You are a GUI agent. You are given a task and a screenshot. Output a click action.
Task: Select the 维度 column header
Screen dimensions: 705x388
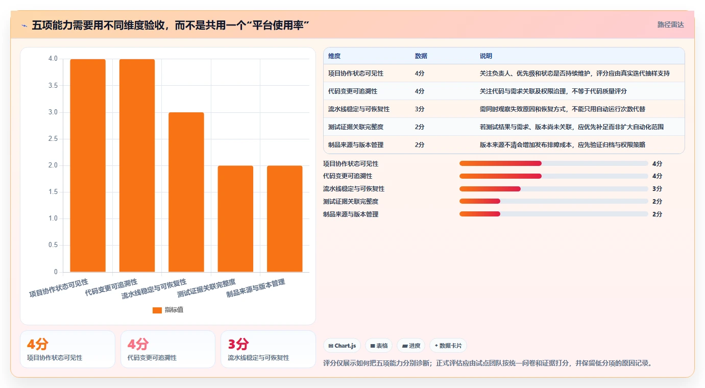pos(334,56)
